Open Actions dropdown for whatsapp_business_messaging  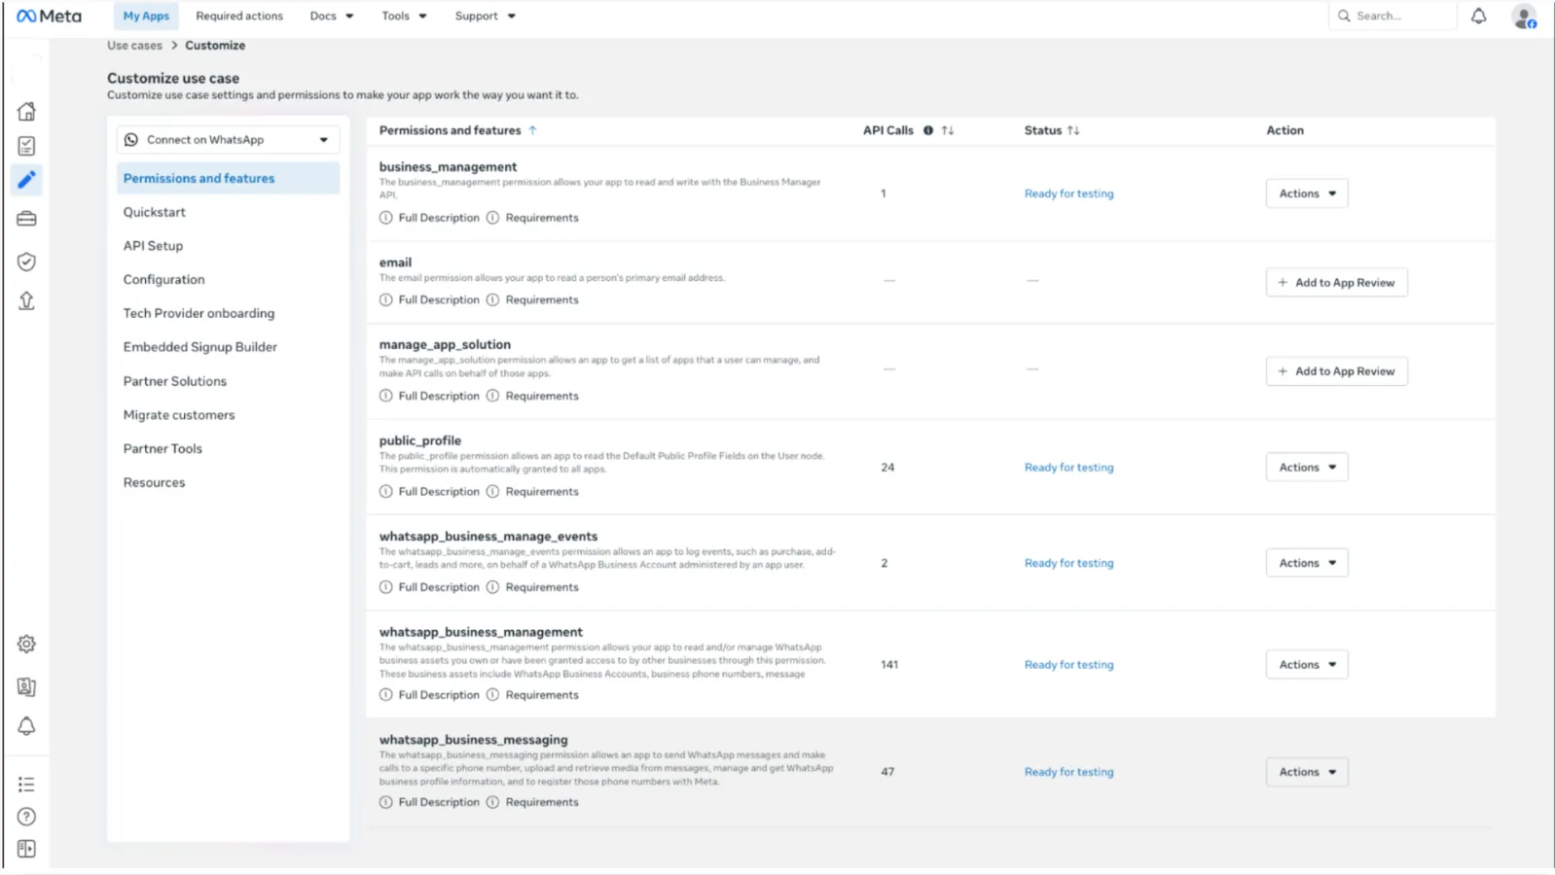point(1307,772)
